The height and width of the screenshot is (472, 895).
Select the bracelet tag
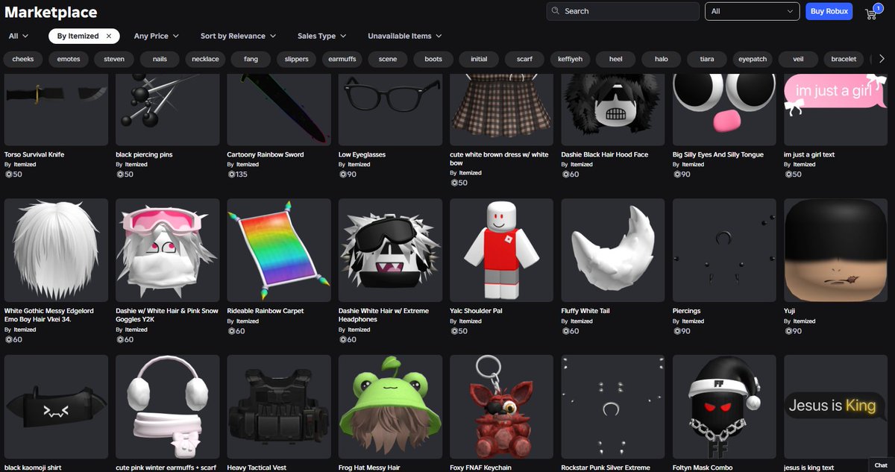pos(844,59)
